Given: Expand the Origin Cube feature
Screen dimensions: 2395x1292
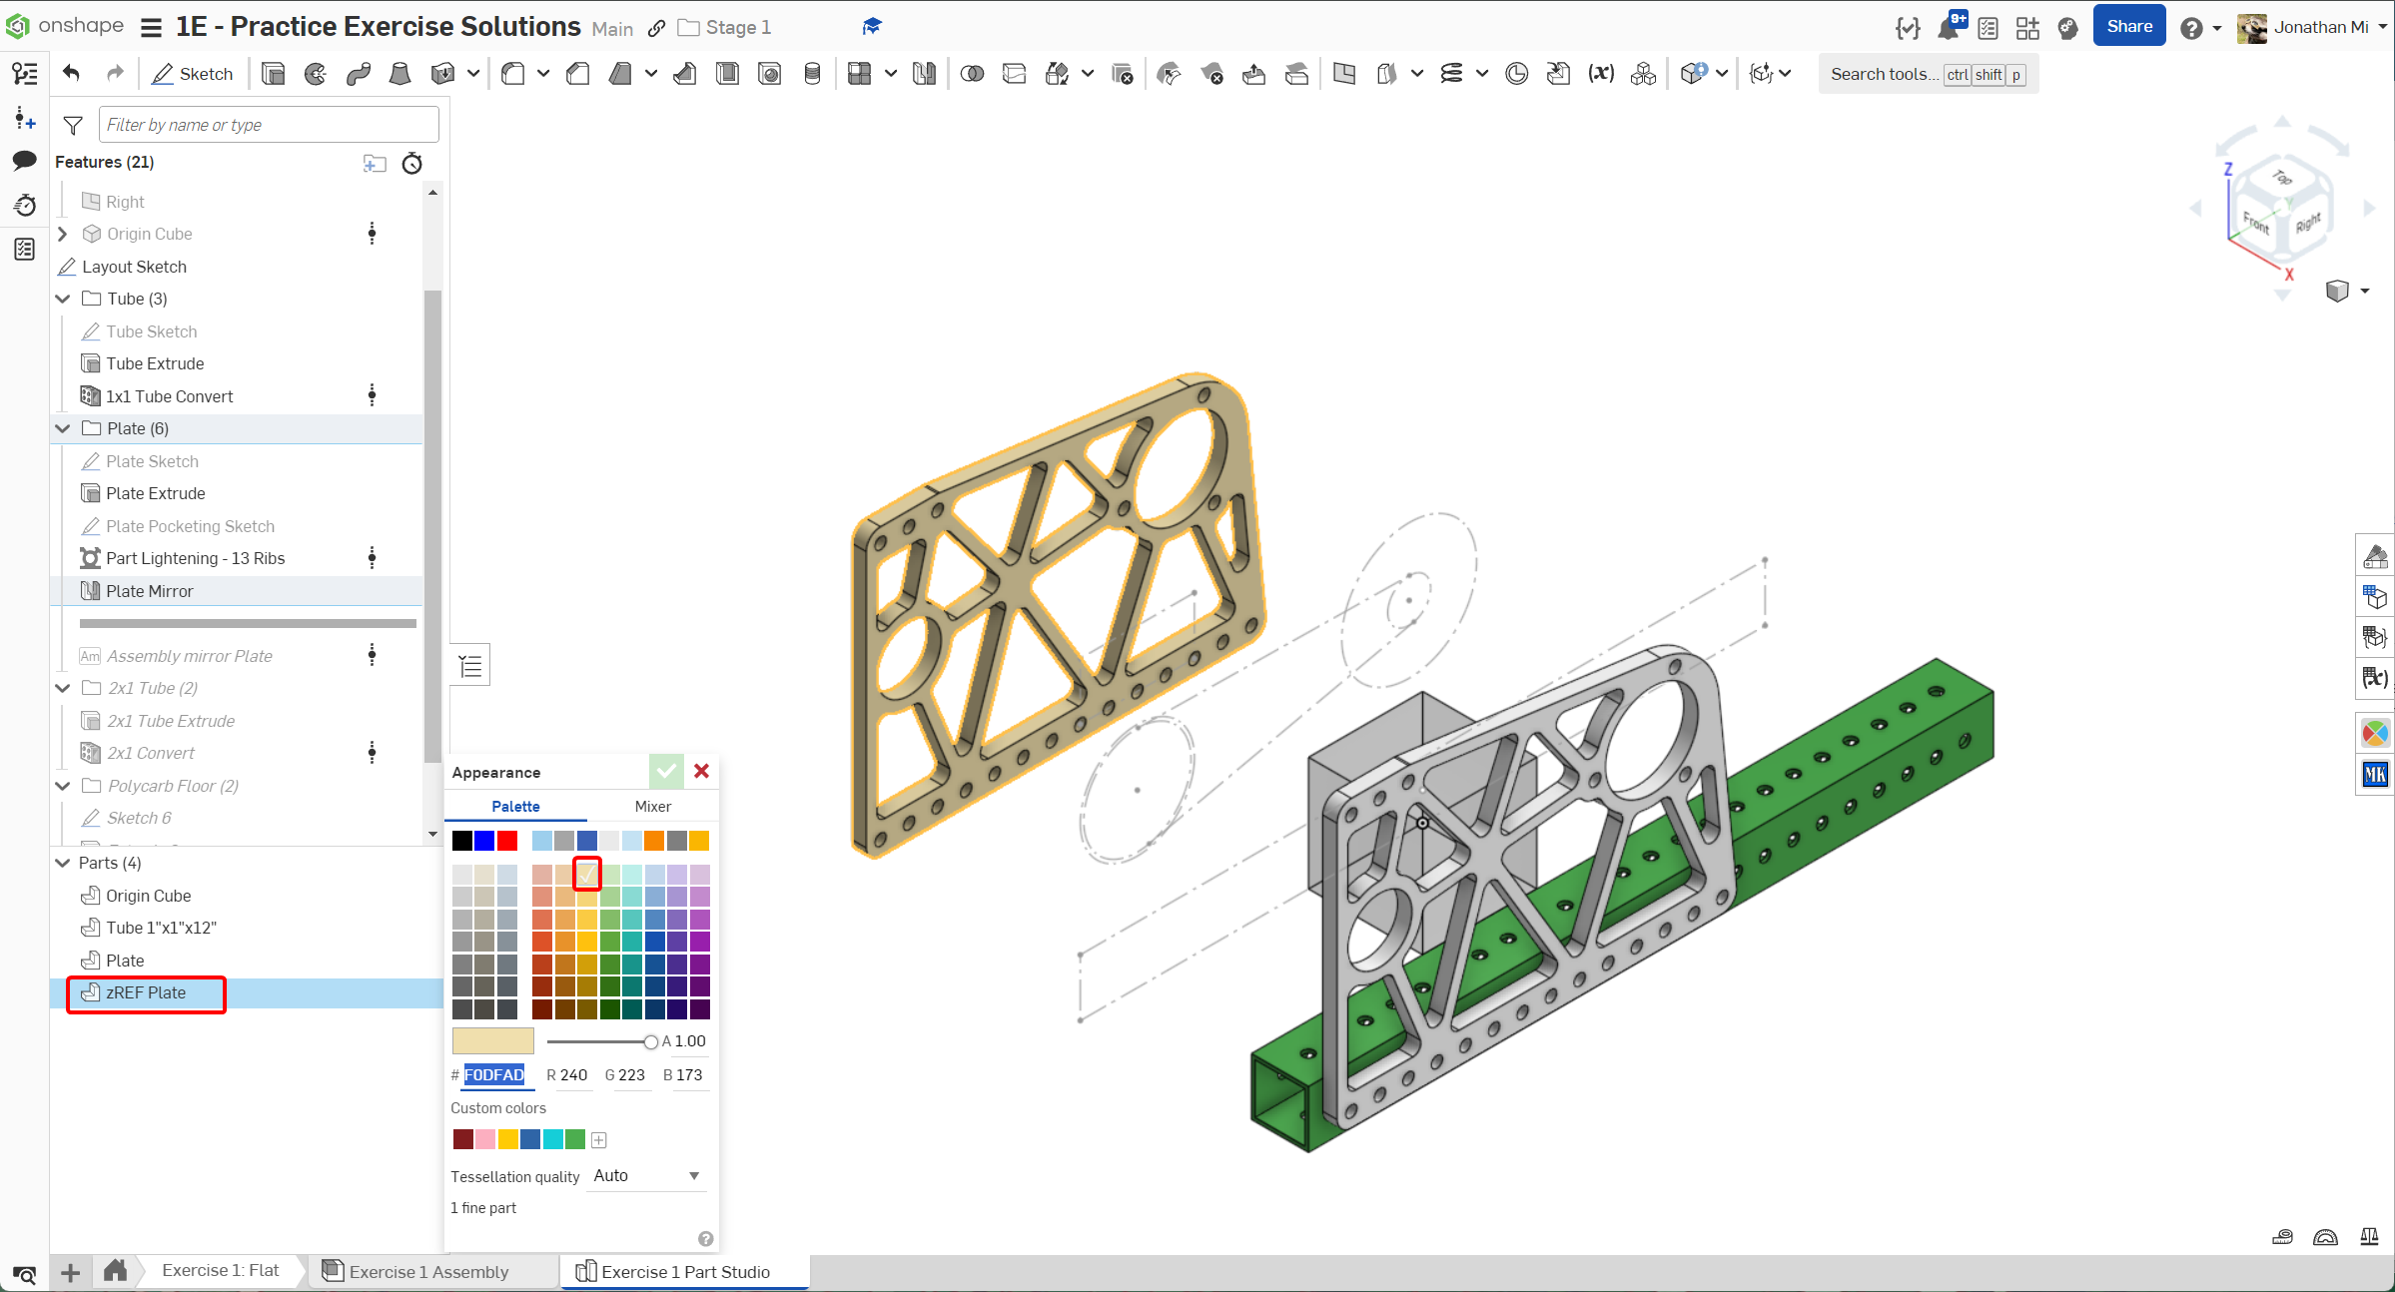Looking at the screenshot, I should 62,234.
